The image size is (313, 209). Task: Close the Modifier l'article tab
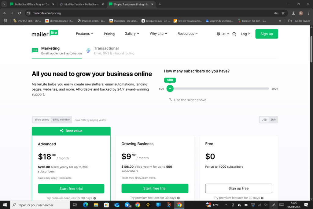pos(103,4)
